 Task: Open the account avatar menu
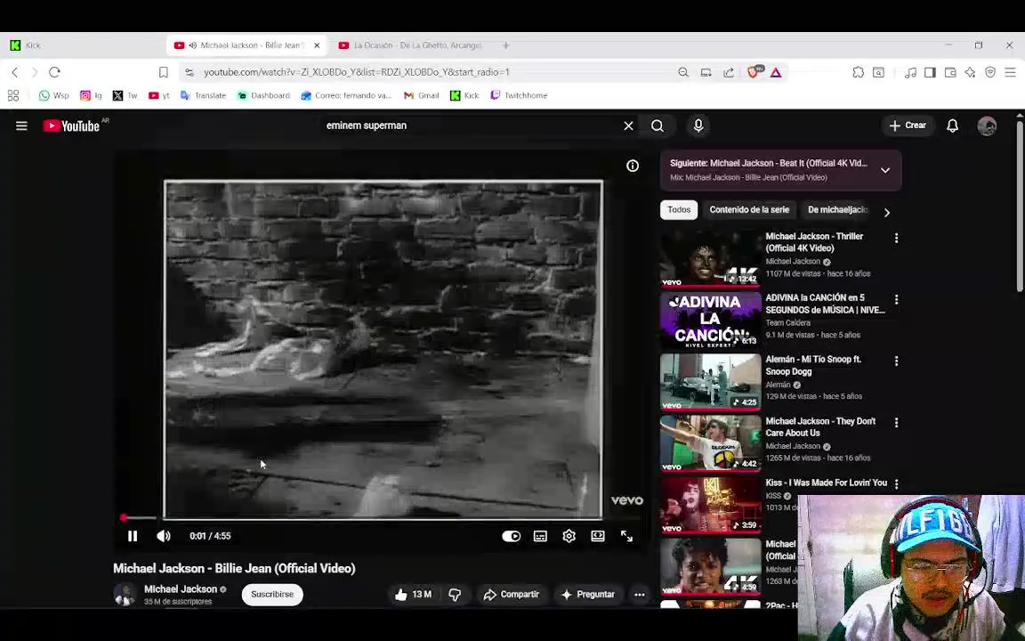pos(987,126)
